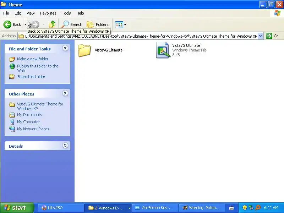
Task: Click the Address bar folder icon
Action: pos(21,36)
